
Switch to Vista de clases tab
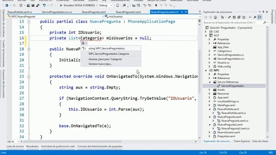pyautogui.click(x=260, y=141)
